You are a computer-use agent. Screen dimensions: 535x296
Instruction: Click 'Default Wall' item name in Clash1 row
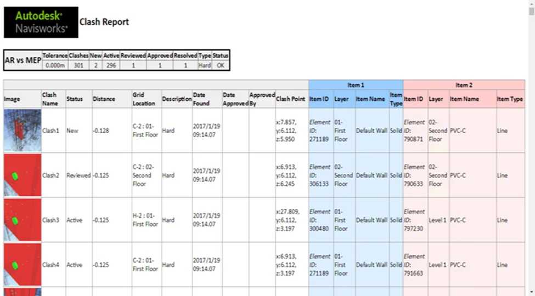371,130
